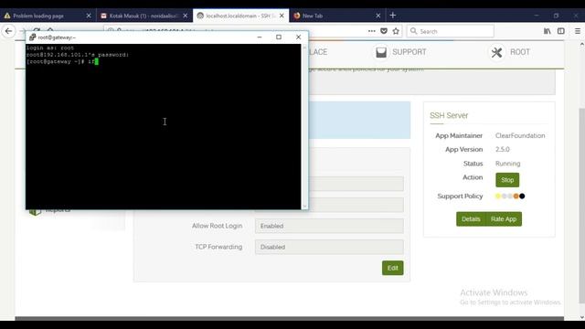Viewport: 585px width, 329px height.
Task: Toggle the sidebars icon in the toolbar
Action: tap(560, 31)
